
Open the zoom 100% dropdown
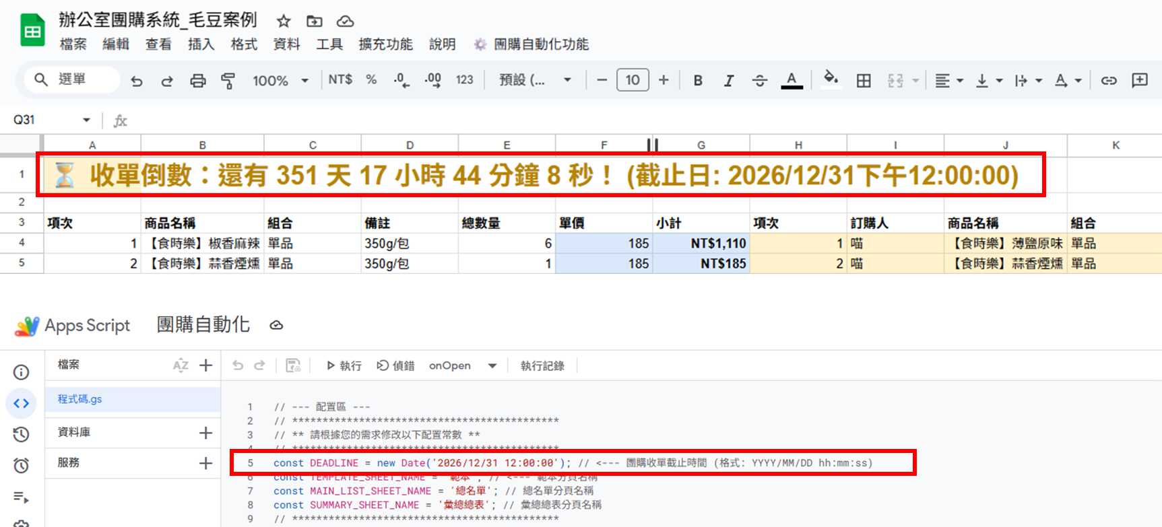[280, 81]
